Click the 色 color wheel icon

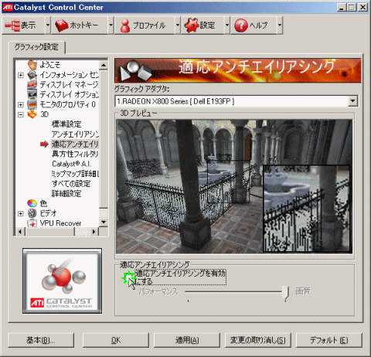coord(32,203)
